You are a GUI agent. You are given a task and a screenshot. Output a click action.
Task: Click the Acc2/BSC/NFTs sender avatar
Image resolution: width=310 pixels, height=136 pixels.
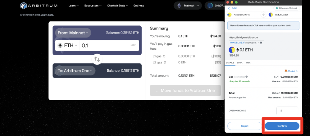[x=230, y=15]
